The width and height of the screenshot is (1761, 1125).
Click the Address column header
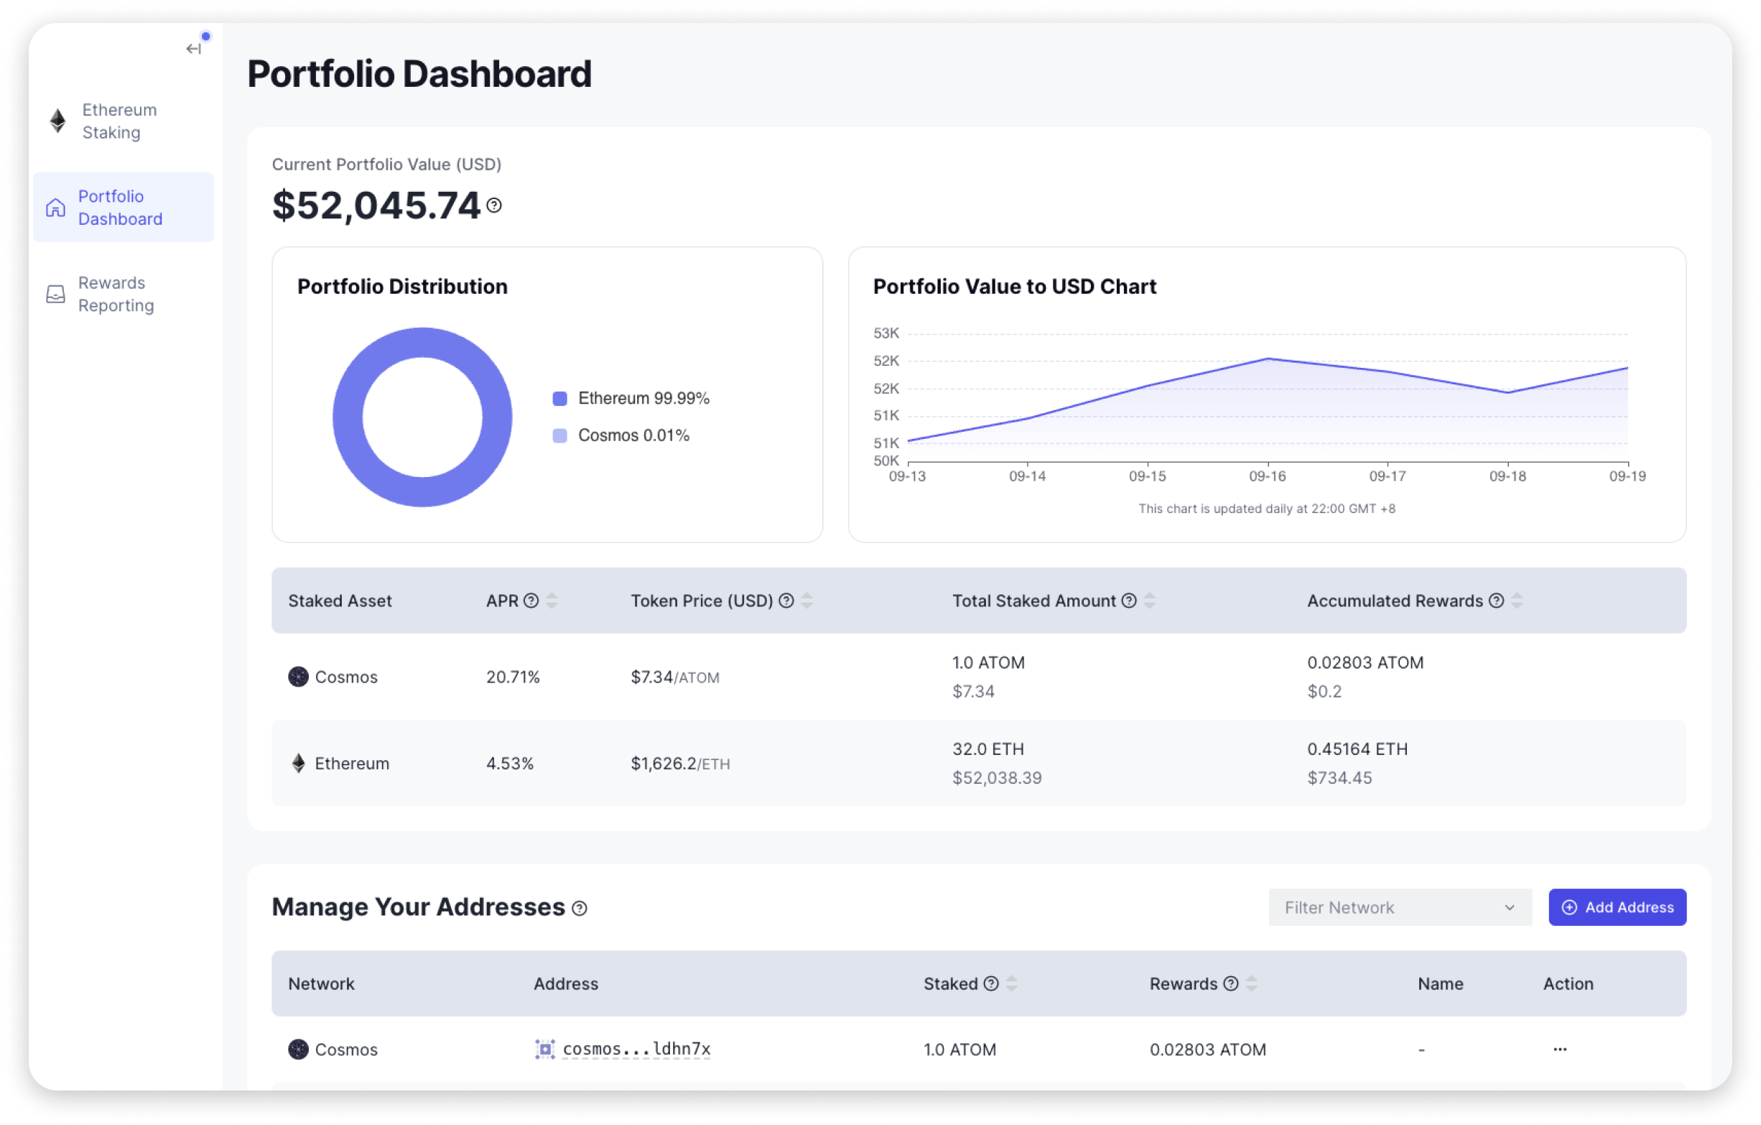click(x=566, y=983)
